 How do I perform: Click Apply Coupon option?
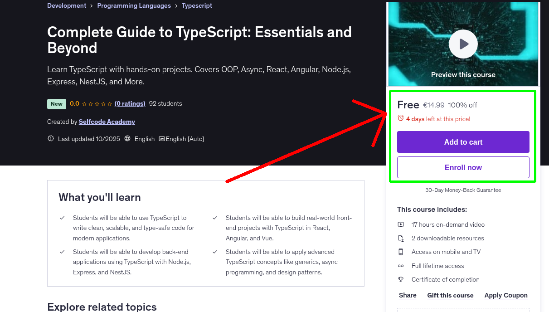[506, 295]
